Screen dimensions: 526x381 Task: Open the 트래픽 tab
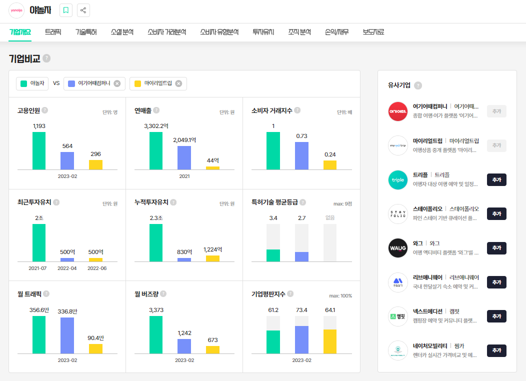click(53, 32)
